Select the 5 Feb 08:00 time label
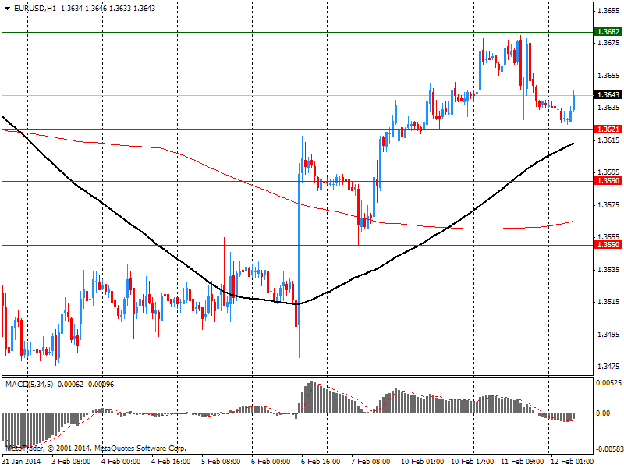This screenshot has width=624, height=468. click(x=221, y=462)
